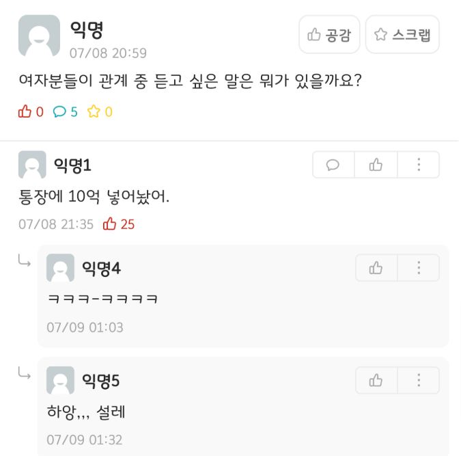Image resolution: width=461 pixels, height=456 pixels.
Task: Like the 익명4 reply with thumbs-up
Action: tap(376, 268)
